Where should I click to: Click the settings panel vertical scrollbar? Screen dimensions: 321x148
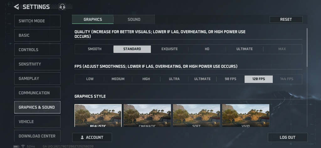click(307, 47)
